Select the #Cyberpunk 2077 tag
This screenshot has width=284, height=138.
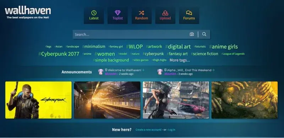click(59, 54)
